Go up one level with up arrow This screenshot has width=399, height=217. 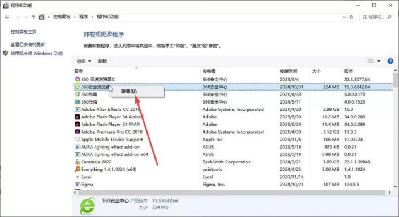click(33, 17)
